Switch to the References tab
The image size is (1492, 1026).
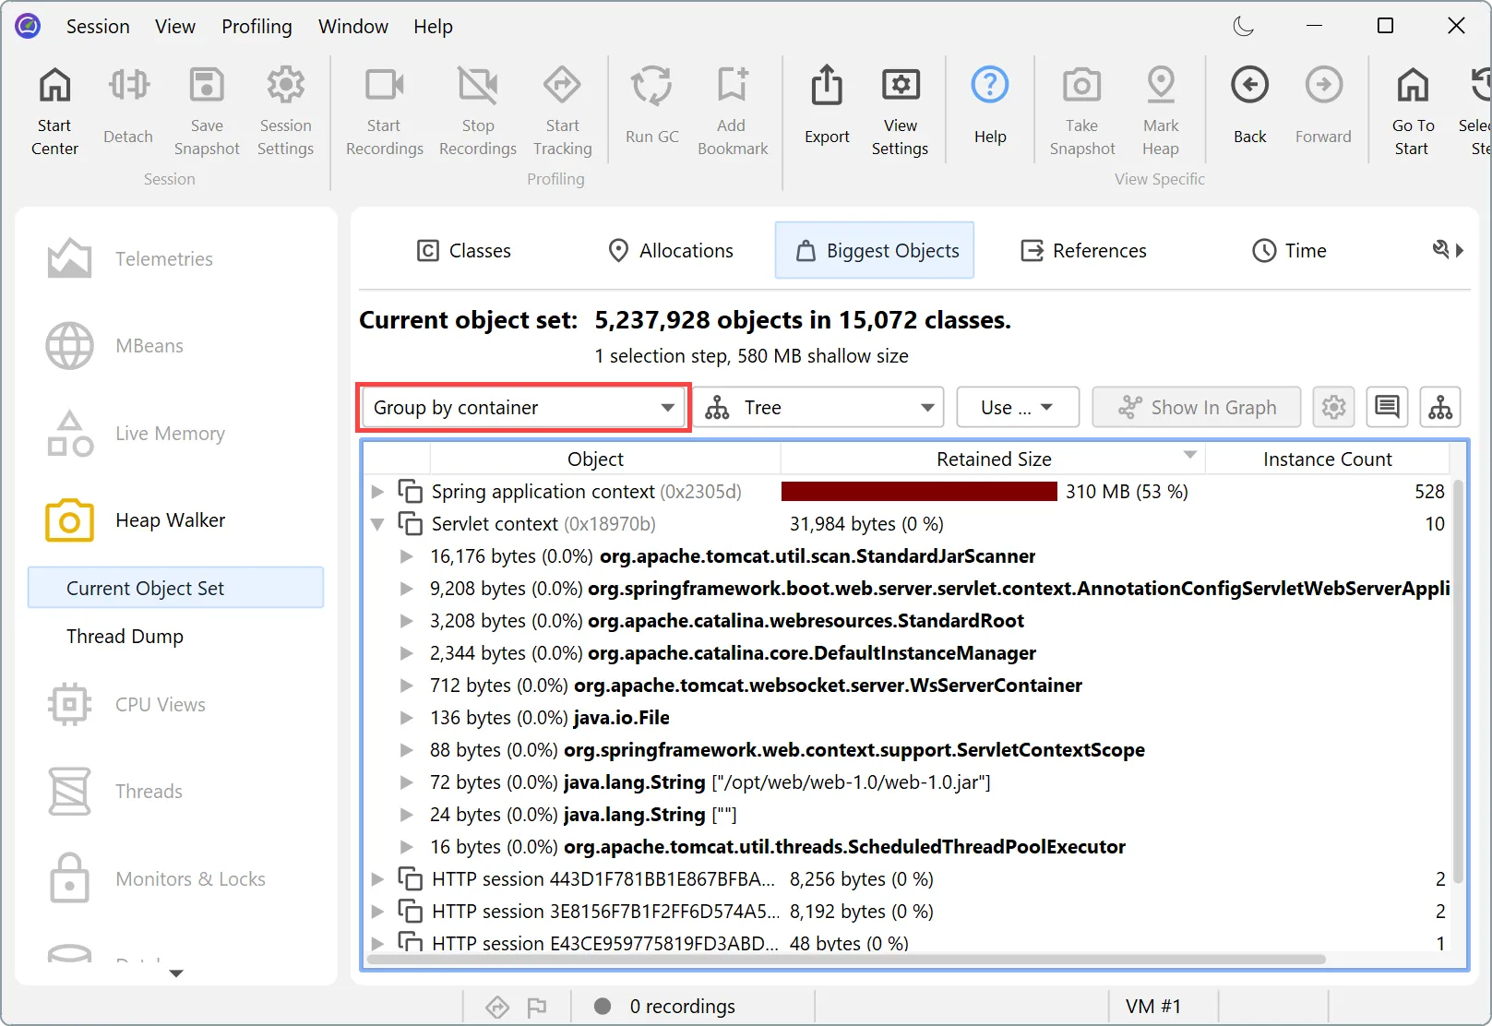pyautogui.click(x=1084, y=251)
